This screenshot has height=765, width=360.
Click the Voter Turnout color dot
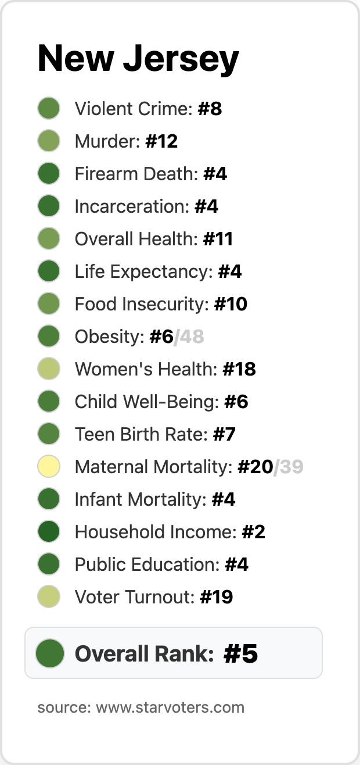[49, 597]
